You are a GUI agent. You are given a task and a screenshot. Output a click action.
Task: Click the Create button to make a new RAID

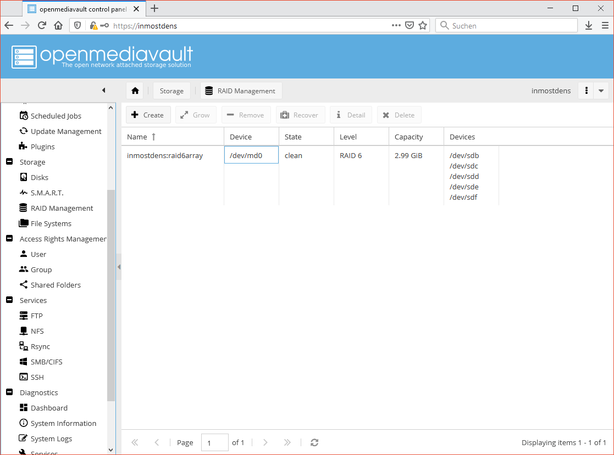147,115
